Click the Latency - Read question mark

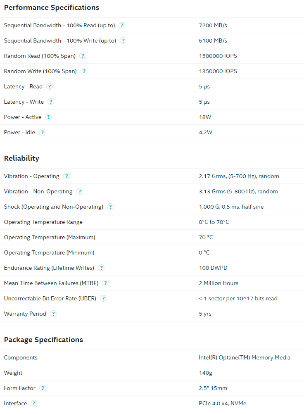click(50, 86)
